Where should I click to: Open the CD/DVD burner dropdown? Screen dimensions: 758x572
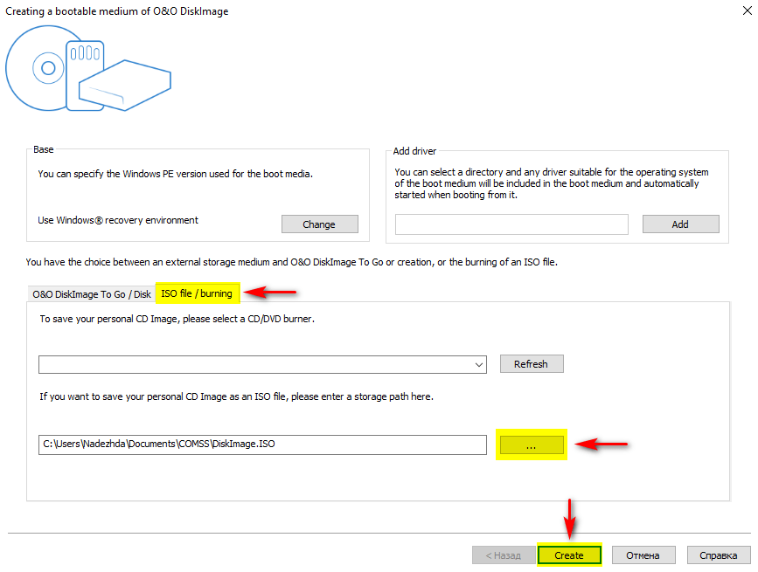[x=262, y=364]
